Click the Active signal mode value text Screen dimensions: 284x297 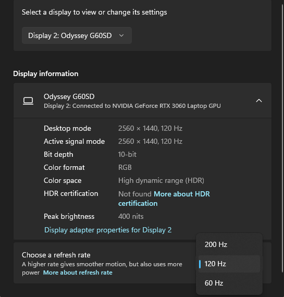150,142
